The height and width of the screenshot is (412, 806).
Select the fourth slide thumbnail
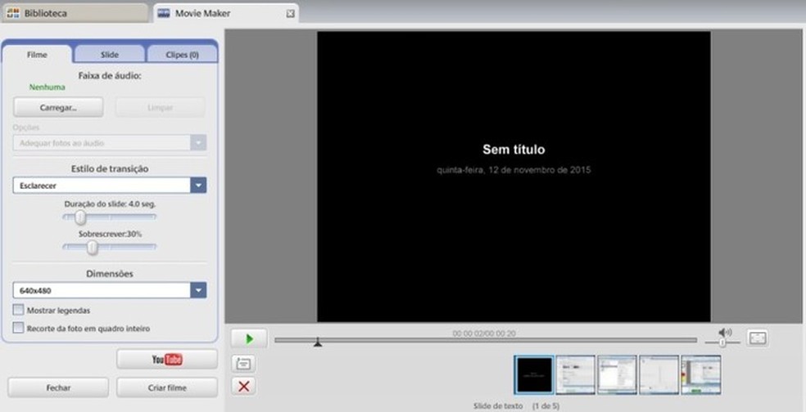(659, 375)
